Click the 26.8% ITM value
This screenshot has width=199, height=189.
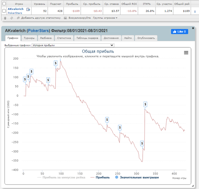tap(150, 11)
